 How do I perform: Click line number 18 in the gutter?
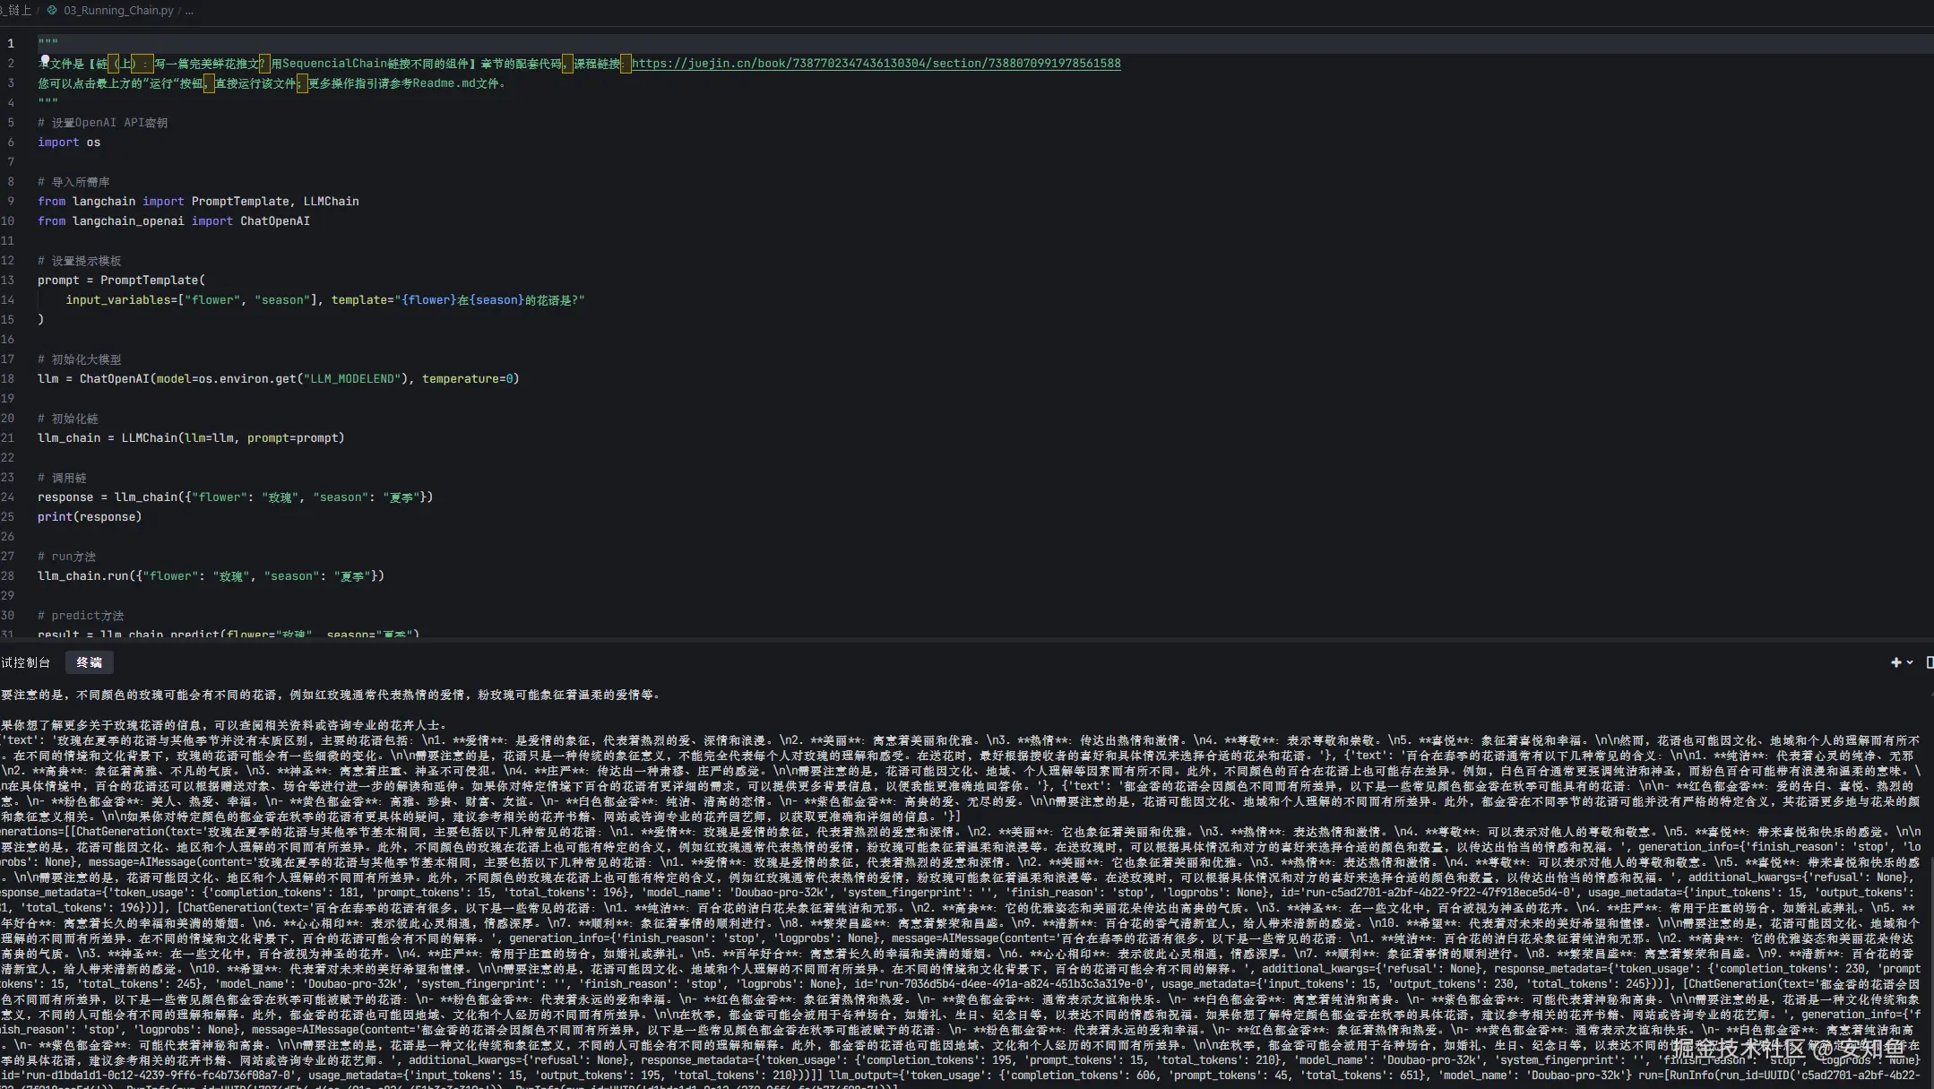tap(8, 379)
